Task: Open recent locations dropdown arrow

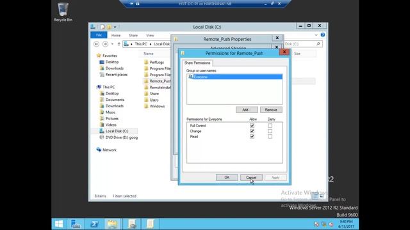Action: click(112, 44)
